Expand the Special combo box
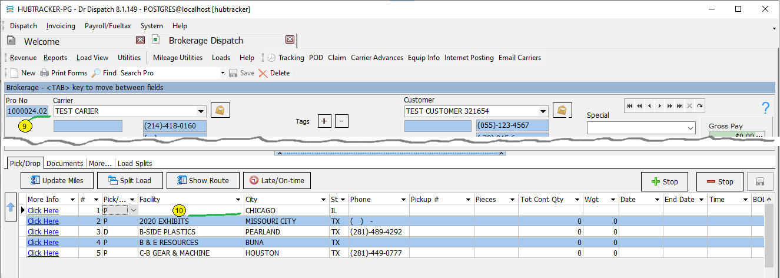 (691, 128)
